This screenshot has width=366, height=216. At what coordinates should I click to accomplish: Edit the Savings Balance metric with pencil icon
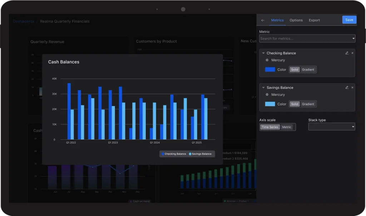tap(347, 87)
